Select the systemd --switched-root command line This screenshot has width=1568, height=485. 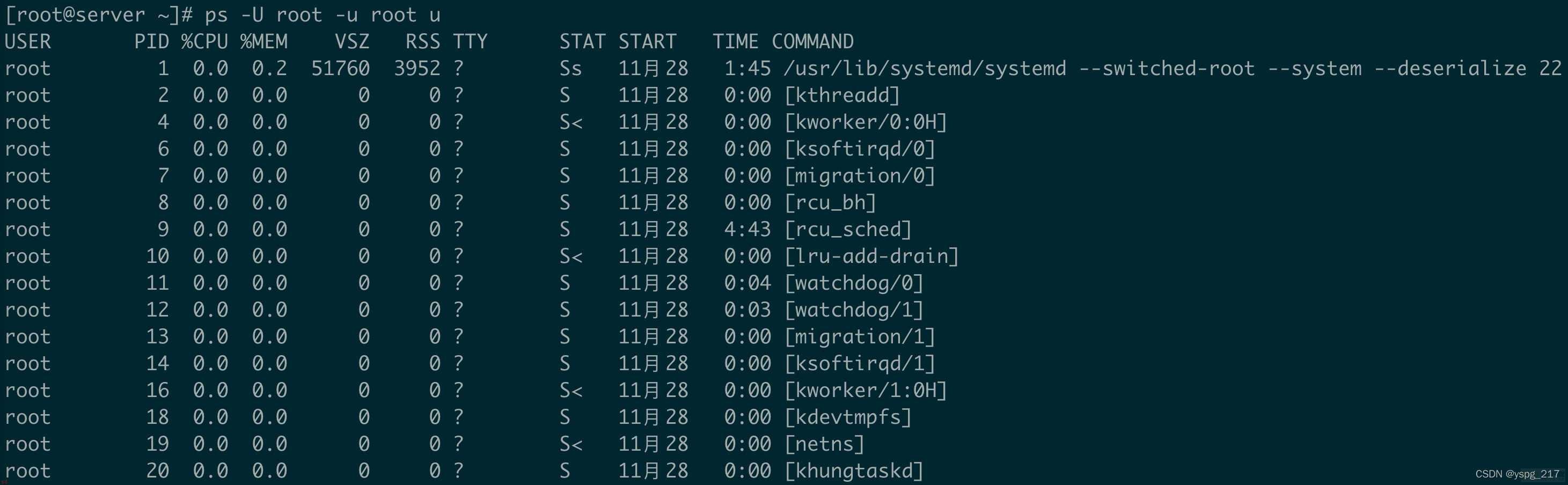tap(1173, 68)
